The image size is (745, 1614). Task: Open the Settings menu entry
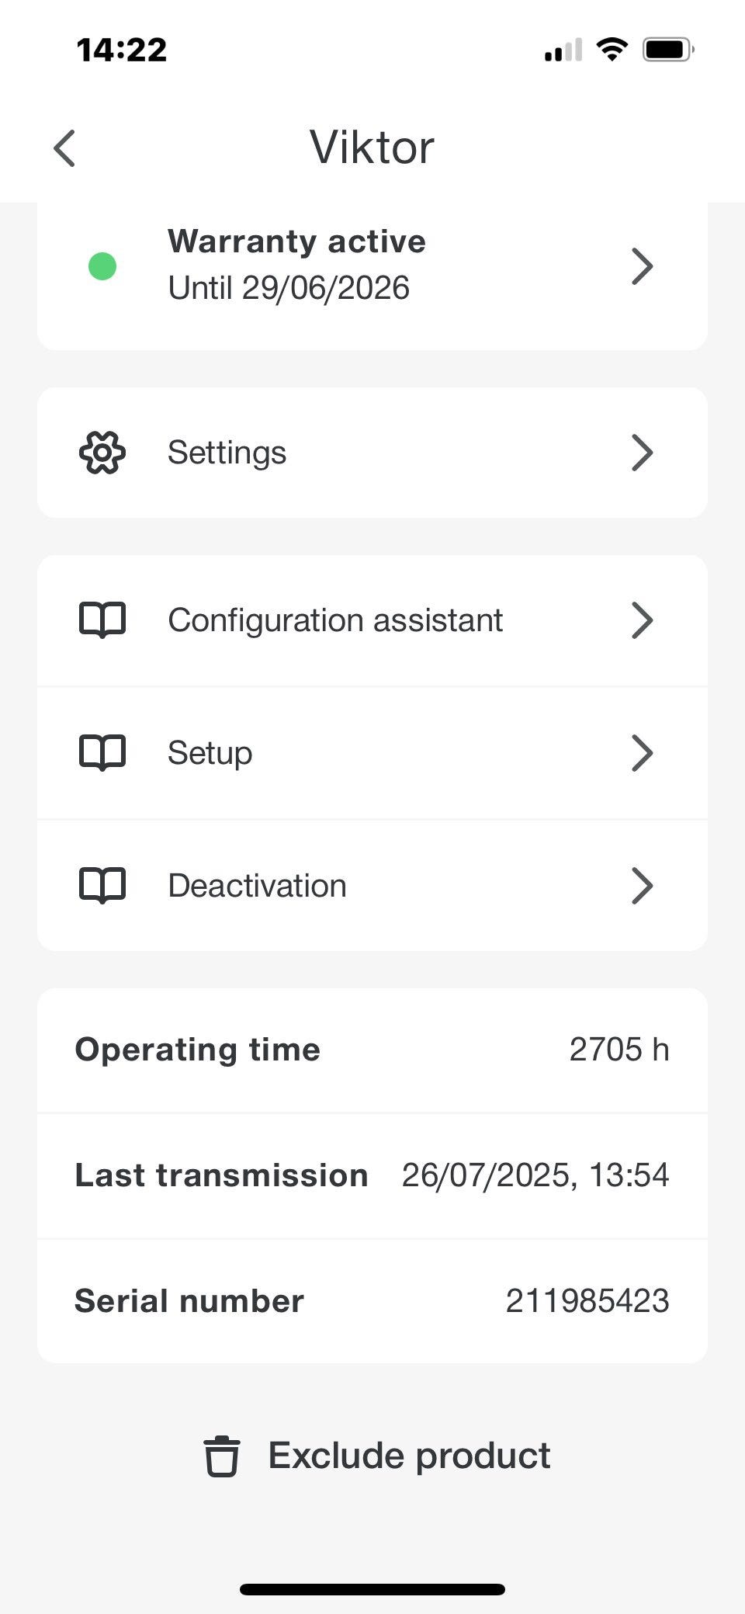click(227, 453)
